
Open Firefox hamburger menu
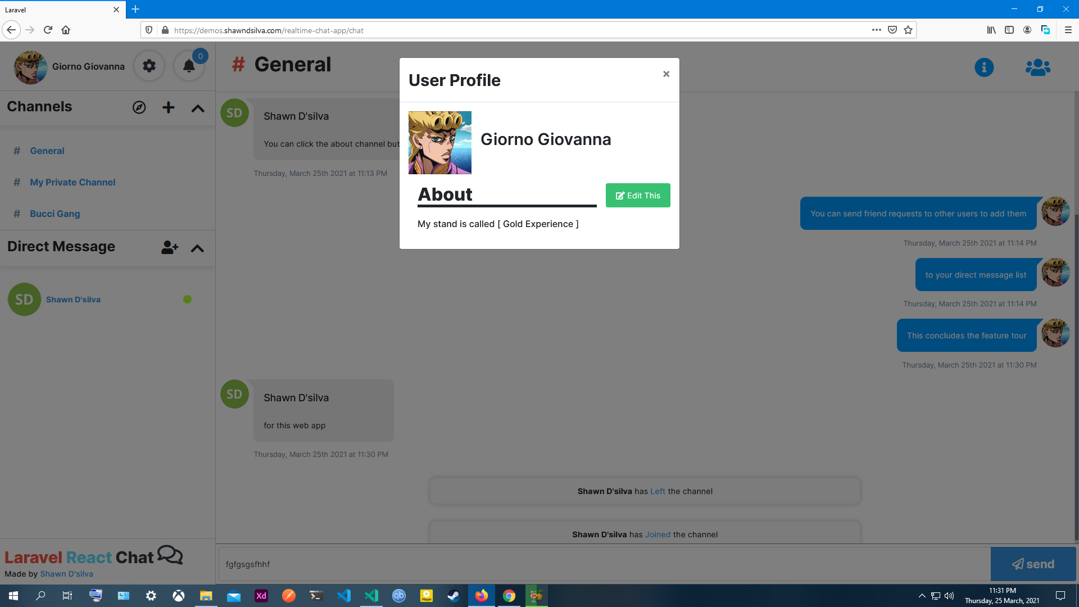1068,30
